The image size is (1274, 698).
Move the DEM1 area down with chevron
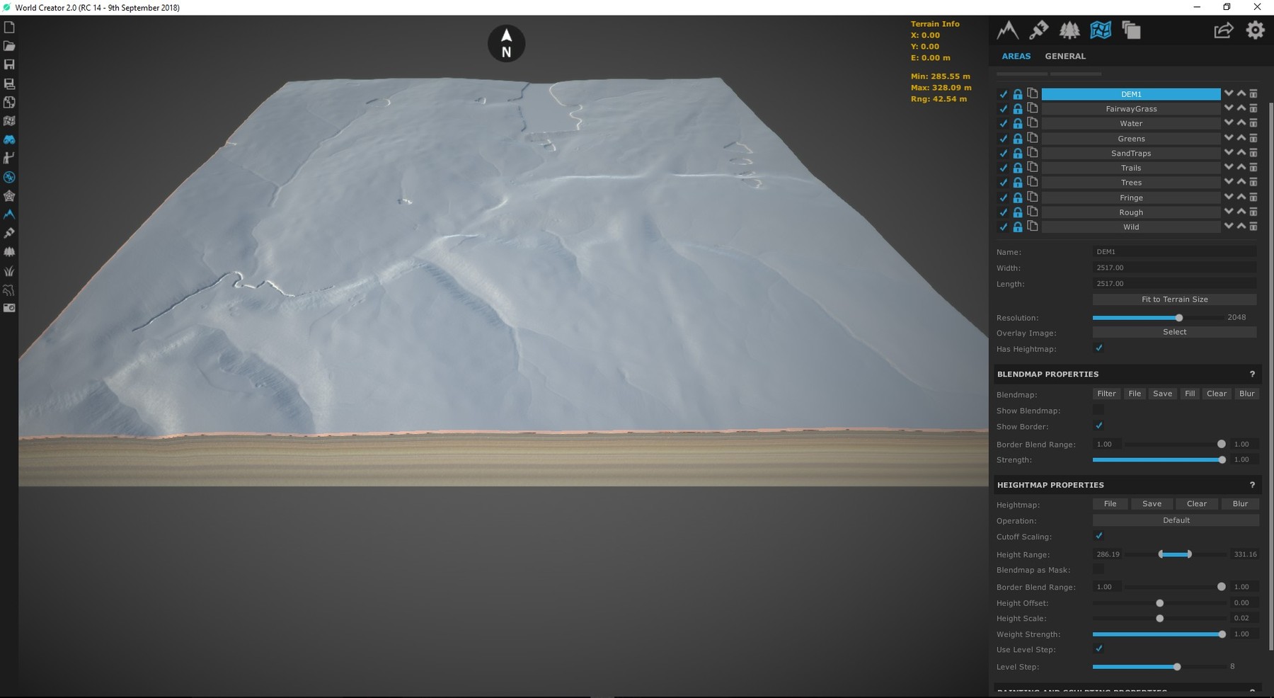click(1229, 93)
